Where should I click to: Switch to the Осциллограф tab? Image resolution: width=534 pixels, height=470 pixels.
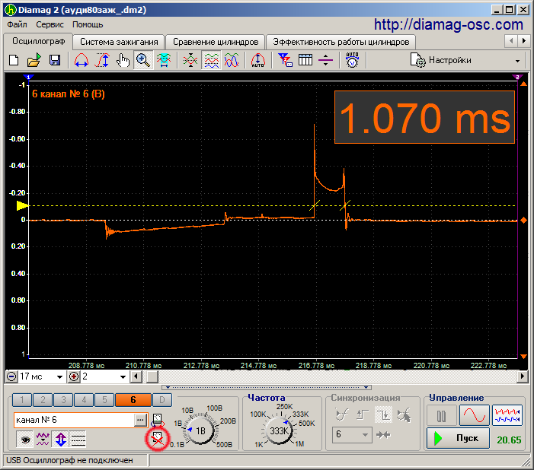(x=39, y=41)
